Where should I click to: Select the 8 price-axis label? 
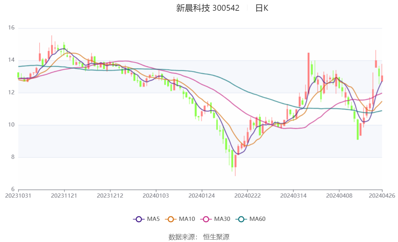(x=13, y=157)
